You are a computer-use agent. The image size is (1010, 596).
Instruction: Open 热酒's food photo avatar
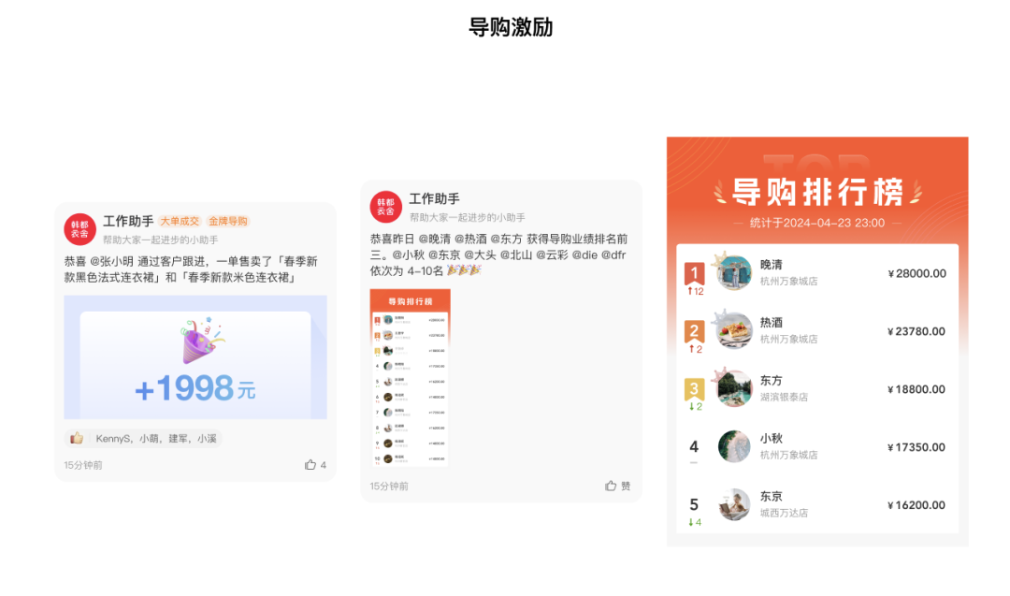click(x=734, y=330)
